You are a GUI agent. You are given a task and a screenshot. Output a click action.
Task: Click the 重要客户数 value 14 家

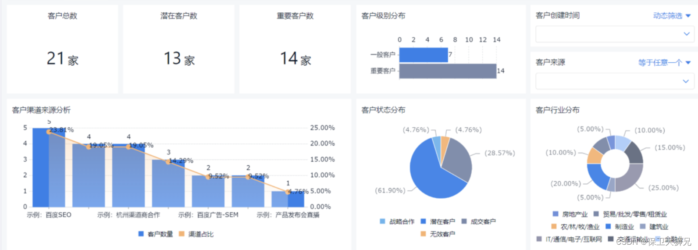(296, 58)
